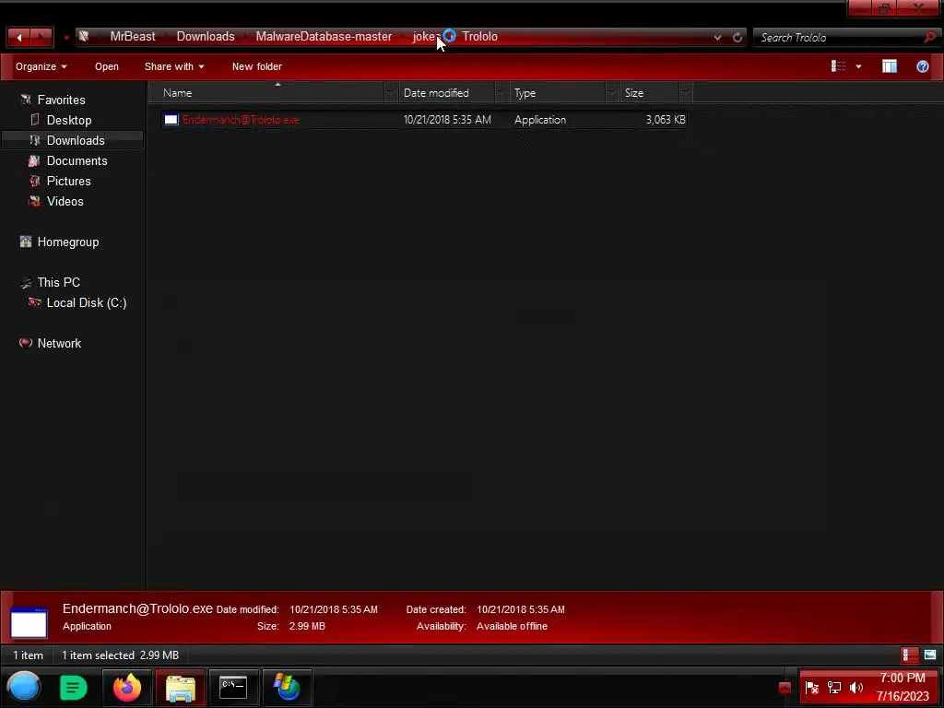The height and width of the screenshot is (708, 944).
Task: Switch to large icons view in status bar
Action: tap(930, 655)
